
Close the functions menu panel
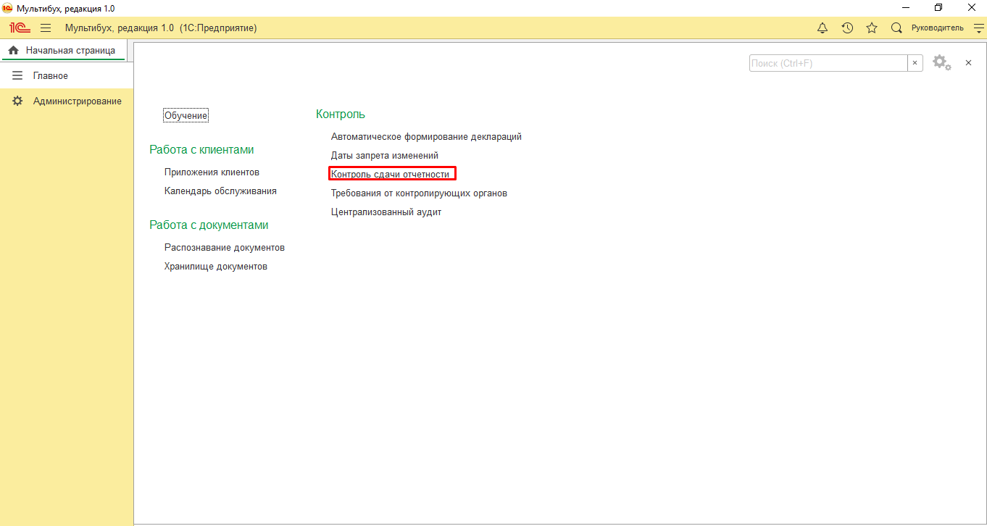click(968, 63)
